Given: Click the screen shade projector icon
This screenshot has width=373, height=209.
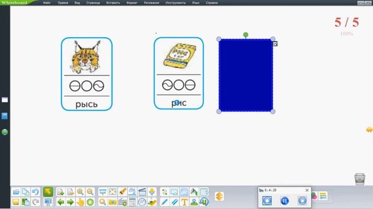Looking at the screenshot, I should pyautogui.click(x=103, y=192).
